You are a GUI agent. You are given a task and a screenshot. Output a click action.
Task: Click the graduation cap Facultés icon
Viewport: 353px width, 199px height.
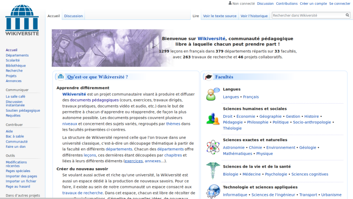[209, 77]
